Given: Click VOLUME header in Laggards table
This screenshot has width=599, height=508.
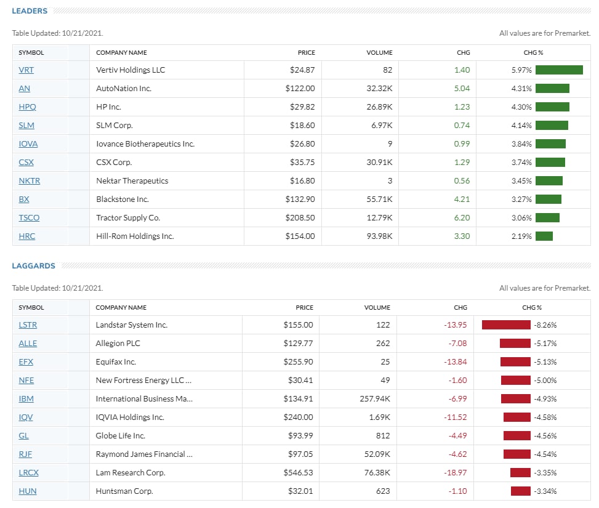Looking at the screenshot, I should tap(377, 308).
